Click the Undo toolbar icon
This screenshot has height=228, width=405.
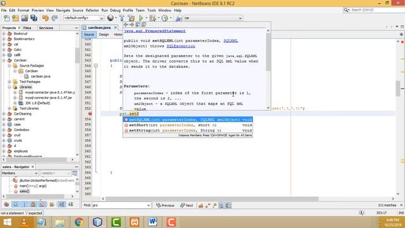pos(46,18)
